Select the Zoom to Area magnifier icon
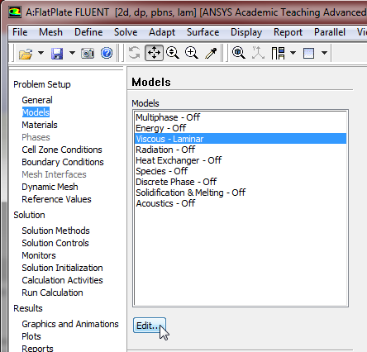This screenshot has height=352, width=367. point(192,53)
